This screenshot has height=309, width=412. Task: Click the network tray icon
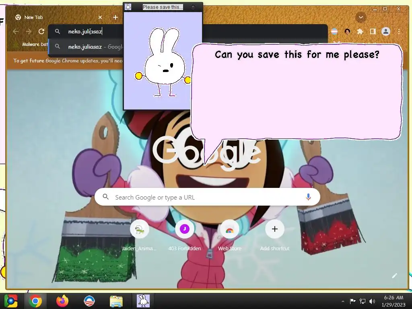point(363,301)
